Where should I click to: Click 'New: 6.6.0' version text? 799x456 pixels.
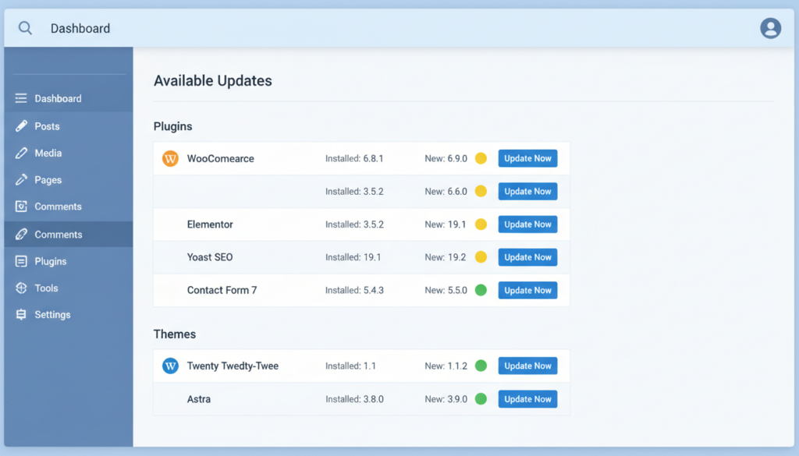(446, 191)
